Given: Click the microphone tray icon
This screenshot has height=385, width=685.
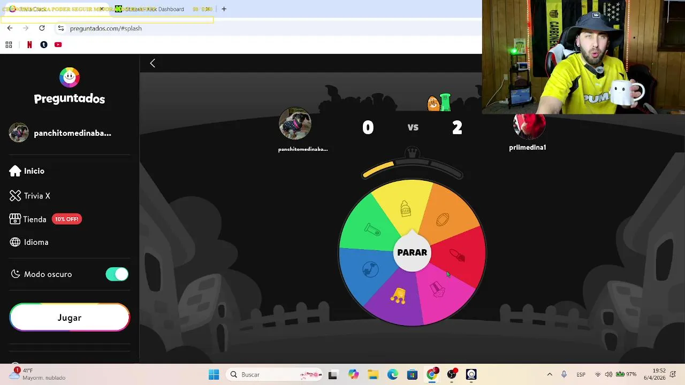Looking at the screenshot, I should pos(564,375).
